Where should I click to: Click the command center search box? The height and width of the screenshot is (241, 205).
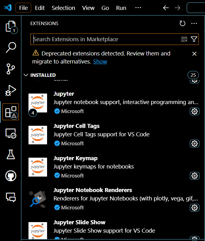pyautogui.click(x=196, y=8)
